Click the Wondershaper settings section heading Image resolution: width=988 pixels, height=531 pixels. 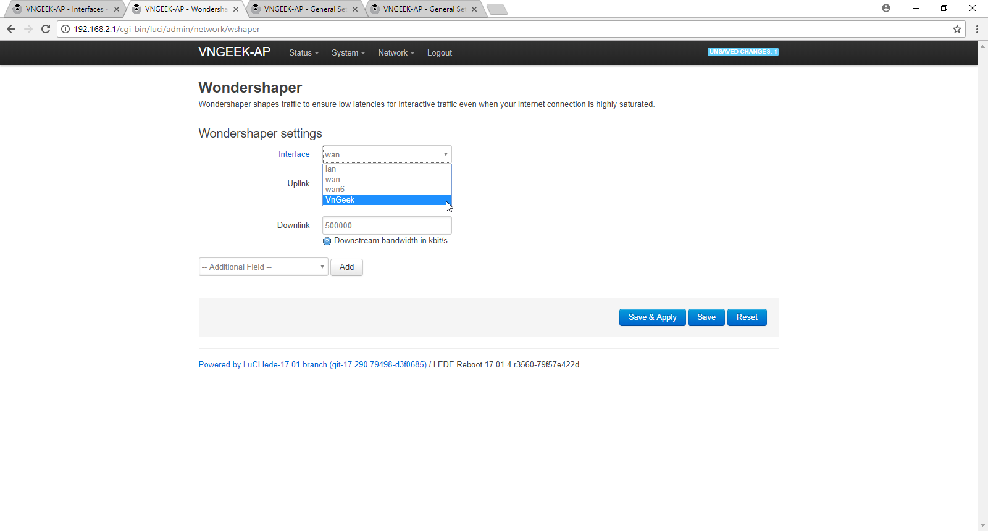coord(261,133)
